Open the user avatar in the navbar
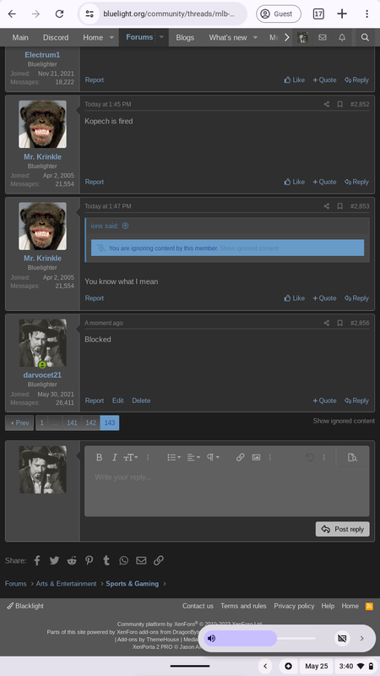This screenshot has width=380, height=676. click(x=302, y=37)
